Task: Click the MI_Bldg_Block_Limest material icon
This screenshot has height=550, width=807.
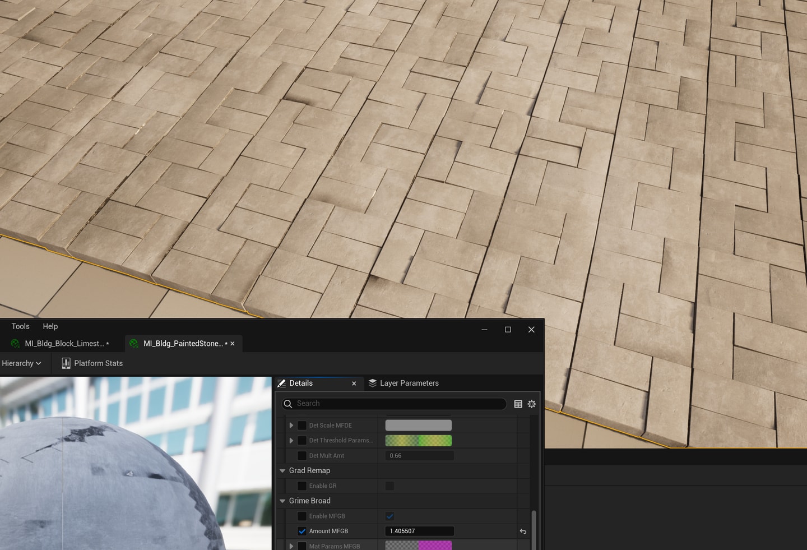Action: point(15,343)
